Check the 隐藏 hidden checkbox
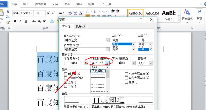206x110 pixels. tap(126, 82)
